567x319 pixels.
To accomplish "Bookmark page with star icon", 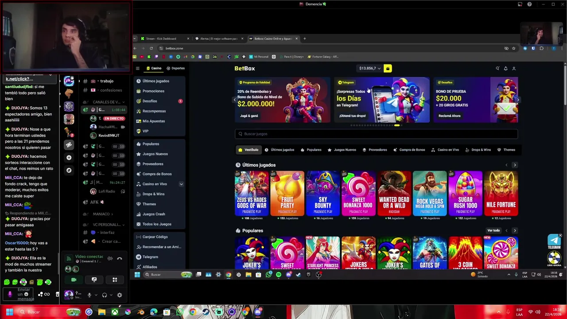I will 514,48.
